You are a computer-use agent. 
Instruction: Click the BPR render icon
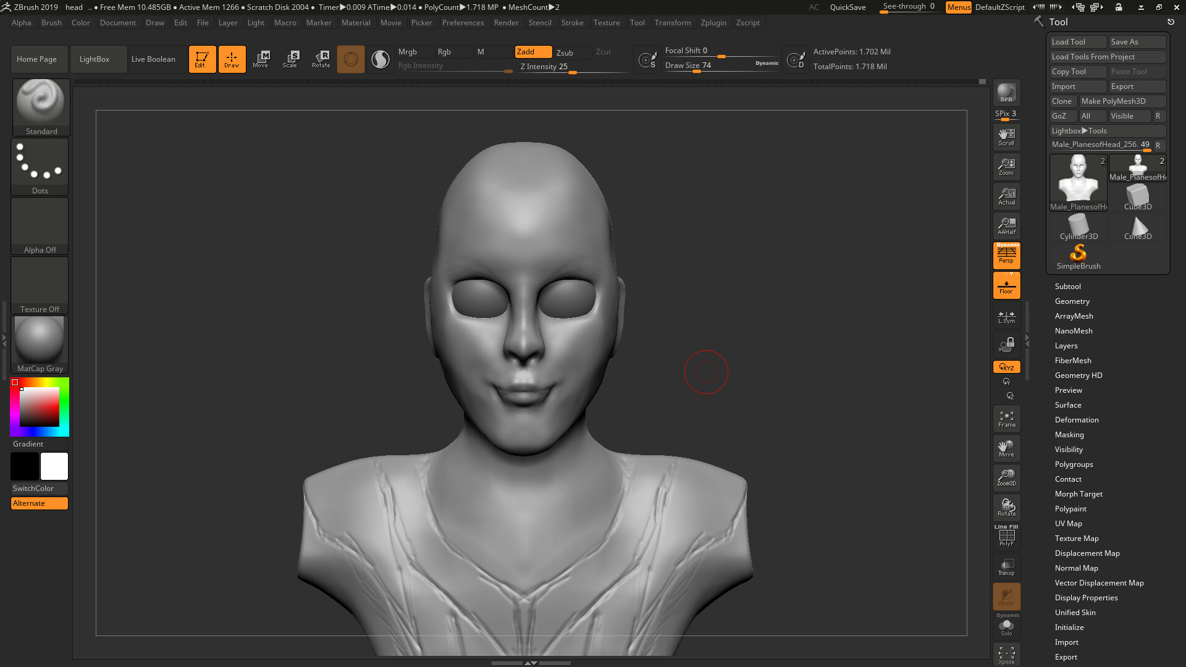1006,93
